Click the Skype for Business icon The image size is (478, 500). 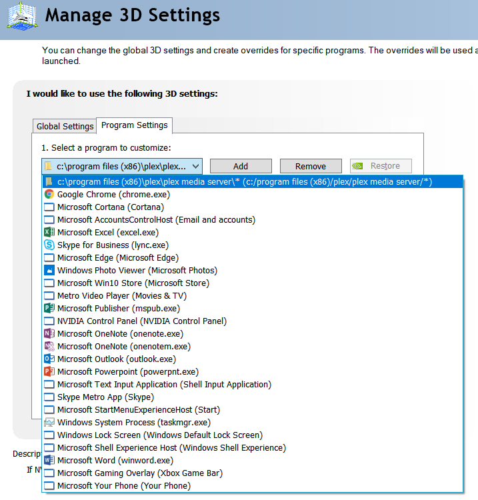[49, 245]
